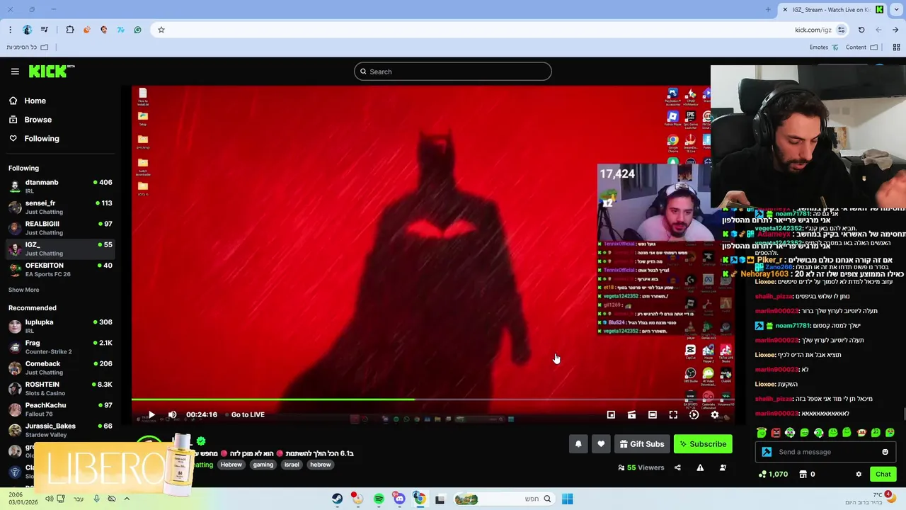Open the emoji picker in chat box
Screen dimensions: 906x510
click(x=885, y=452)
